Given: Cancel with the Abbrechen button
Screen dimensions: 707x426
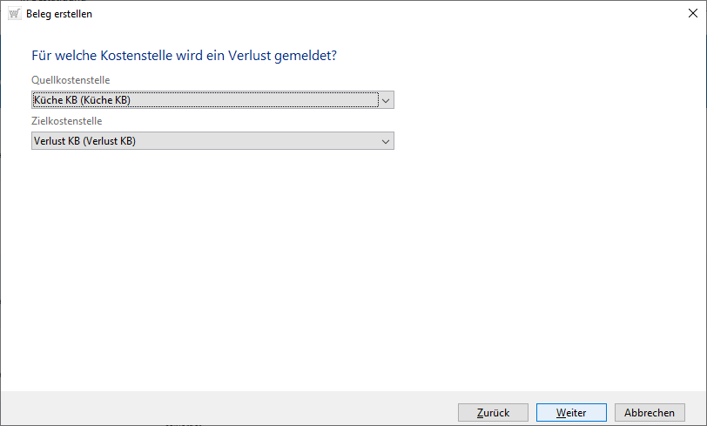Looking at the screenshot, I should click(650, 413).
